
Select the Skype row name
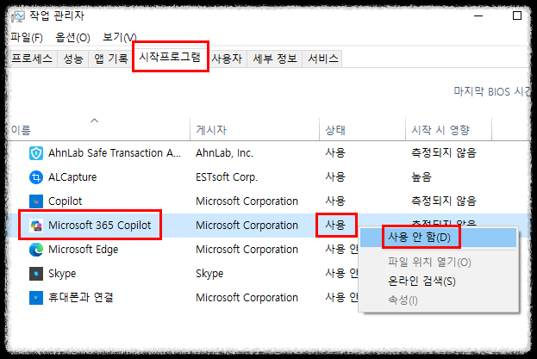pyautogui.click(x=62, y=274)
